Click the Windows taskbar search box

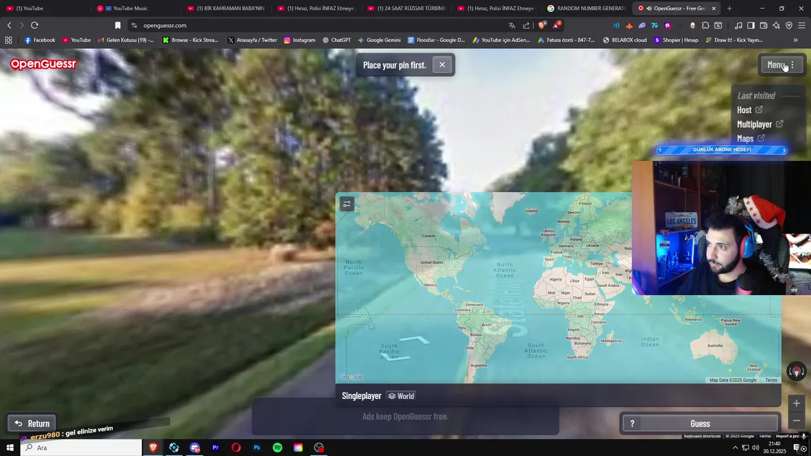pyautogui.click(x=81, y=448)
